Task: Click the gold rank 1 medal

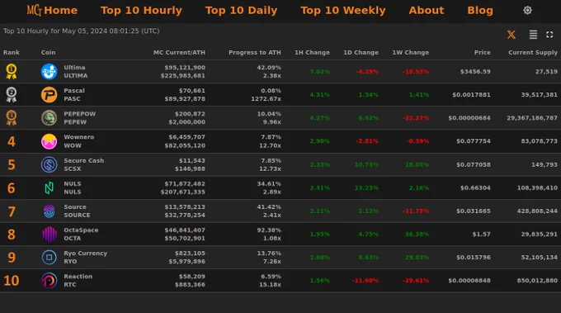Action: pyautogui.click(x=12, y=72)
